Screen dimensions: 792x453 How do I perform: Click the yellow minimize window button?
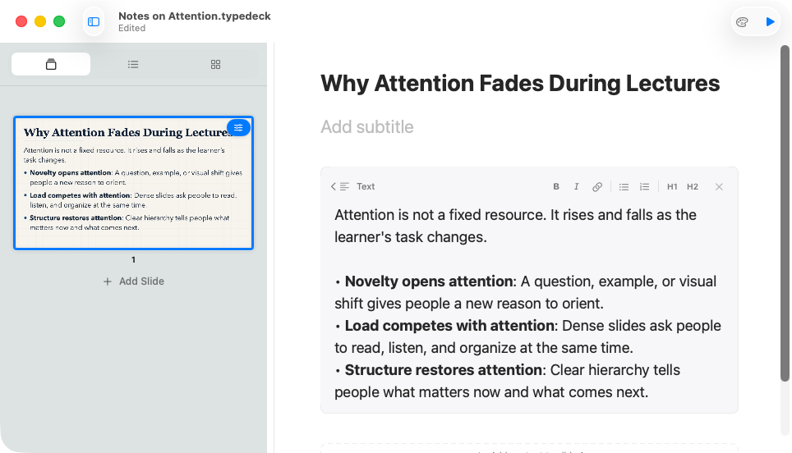pos(40,21)
